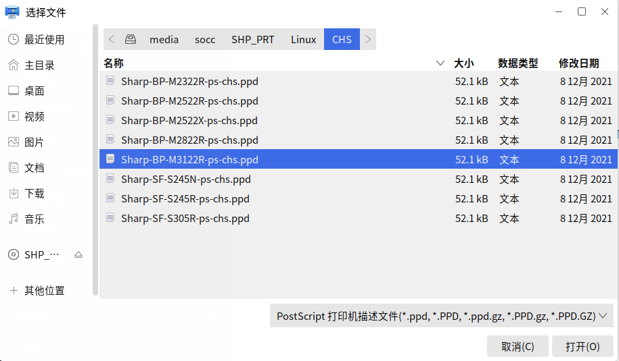Click the drive root icon in path bar
This screenshot has width=619, height=361.
pyautogui.click(x=131, y=39)
